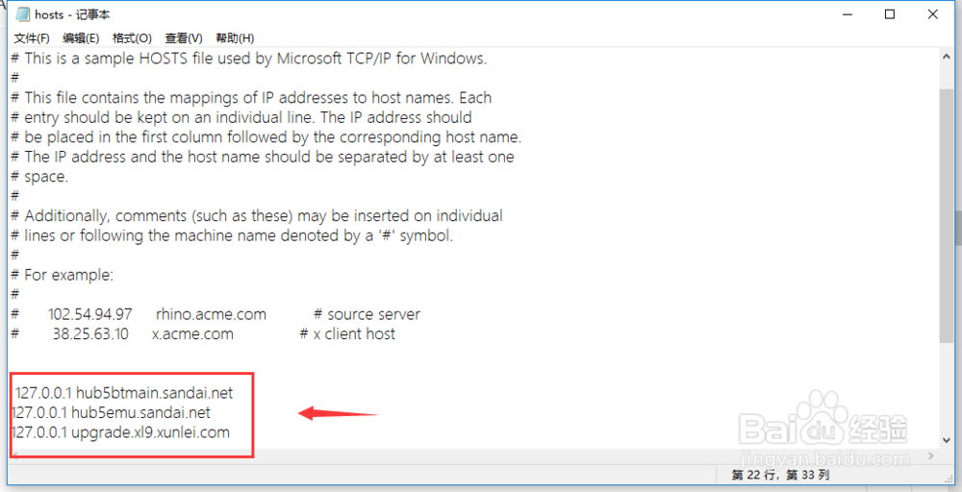Click the line and column status indicator

780,476
